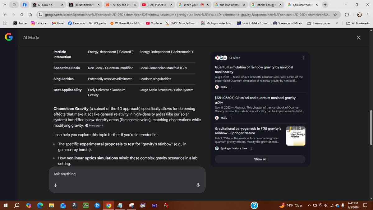Image resolution: width=373 pixels, height=210 pixels.
Task: Switch to the pinned Facebook tab
Action: (x=25, y=5)
